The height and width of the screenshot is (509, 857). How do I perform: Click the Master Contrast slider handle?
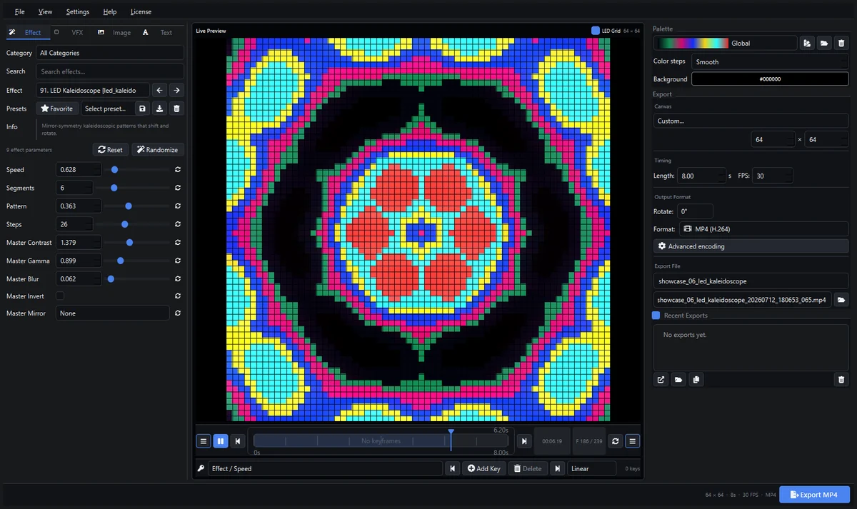129,243
